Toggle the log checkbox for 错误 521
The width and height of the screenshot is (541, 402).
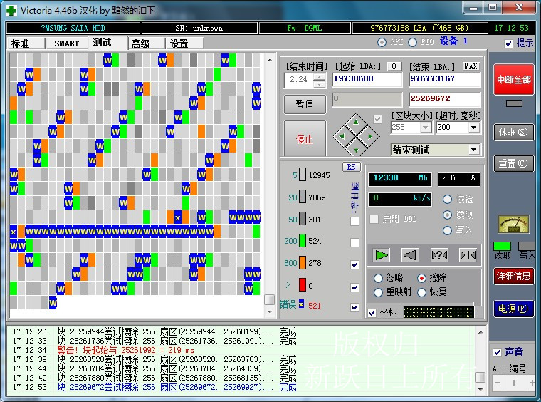354,307
